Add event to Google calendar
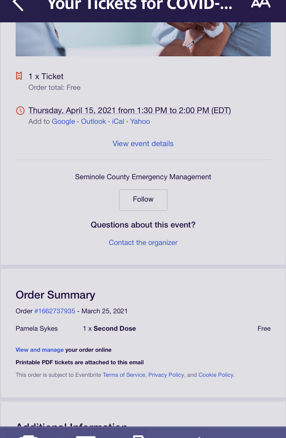Viewport: 286px width, 438px height. [x=63, y=122]
